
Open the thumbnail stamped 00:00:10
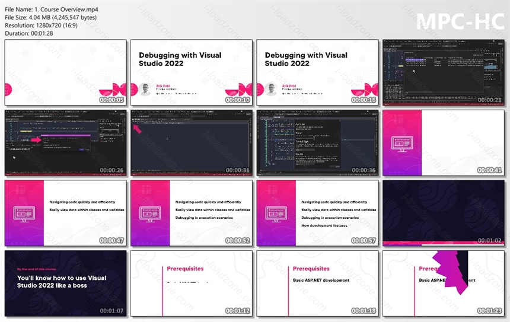click(192, 72)
